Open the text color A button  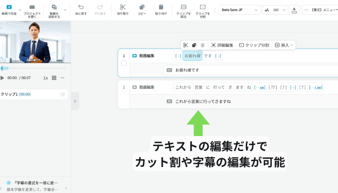point(294,10)
